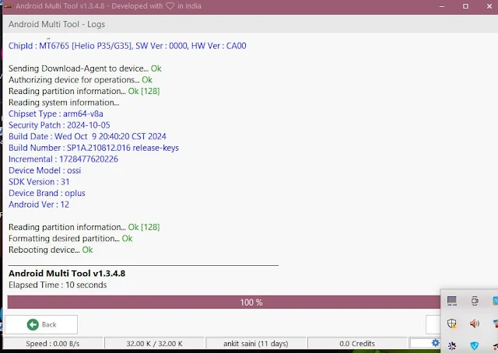Image resolution: width=498 pixels, height=353 pixels.
Task: Open the volume speaker tray icon
Action: click(x=474, y=323)
